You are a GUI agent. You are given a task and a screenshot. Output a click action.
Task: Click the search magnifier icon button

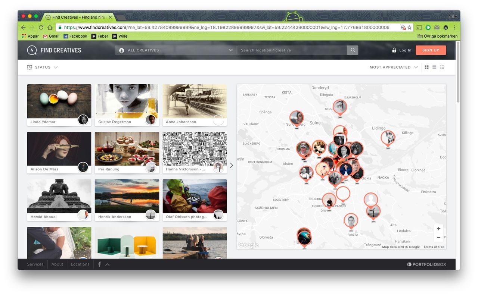tap(353, 50)
